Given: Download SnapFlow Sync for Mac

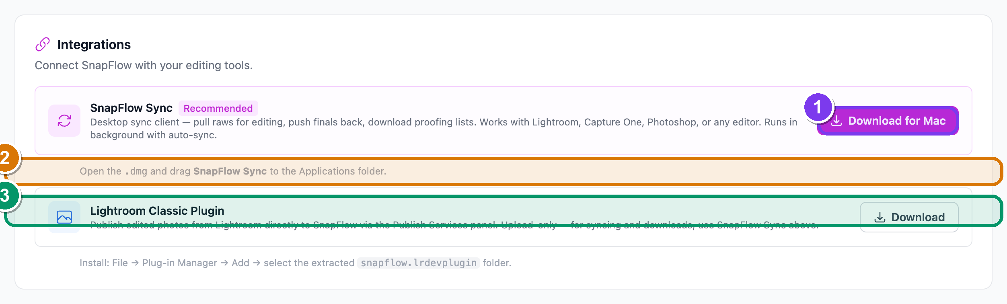Looking at the screenshot, I should click(x=888, y=121).
